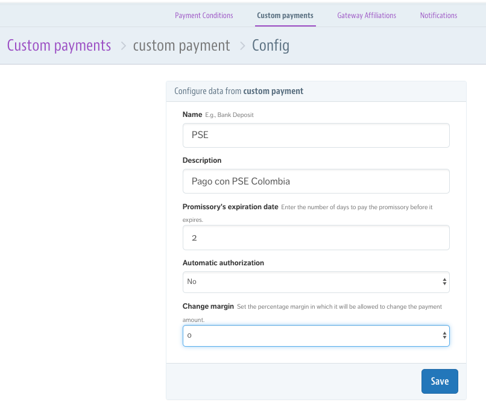The image size is (486, 410).
Task: Expand the Change margin dropdown
Action: point(316,336)
